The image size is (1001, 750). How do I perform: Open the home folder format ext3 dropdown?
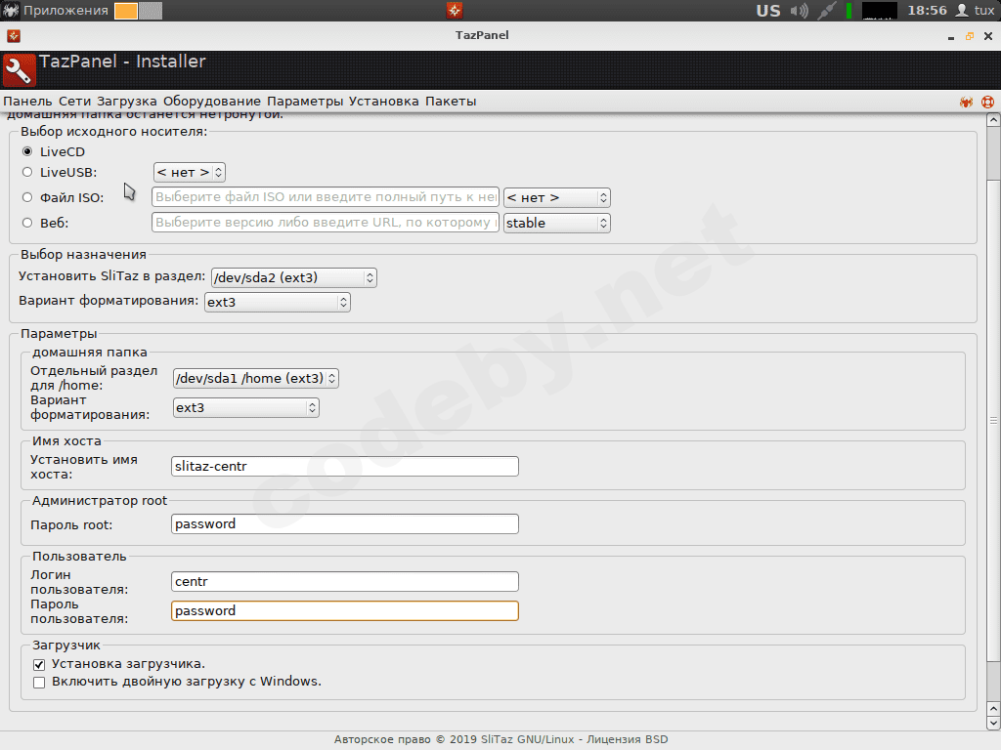pyautogui.click(x=245, y=407)
